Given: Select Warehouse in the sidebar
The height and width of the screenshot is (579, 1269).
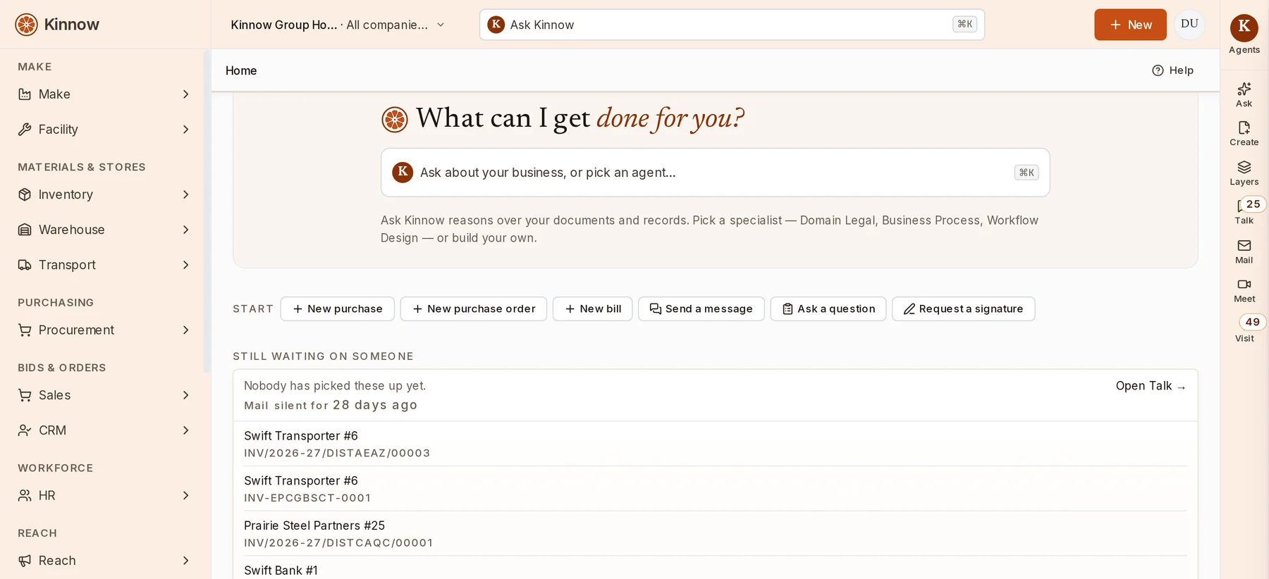Looking at the screenshot, I should tap(104, 230).
